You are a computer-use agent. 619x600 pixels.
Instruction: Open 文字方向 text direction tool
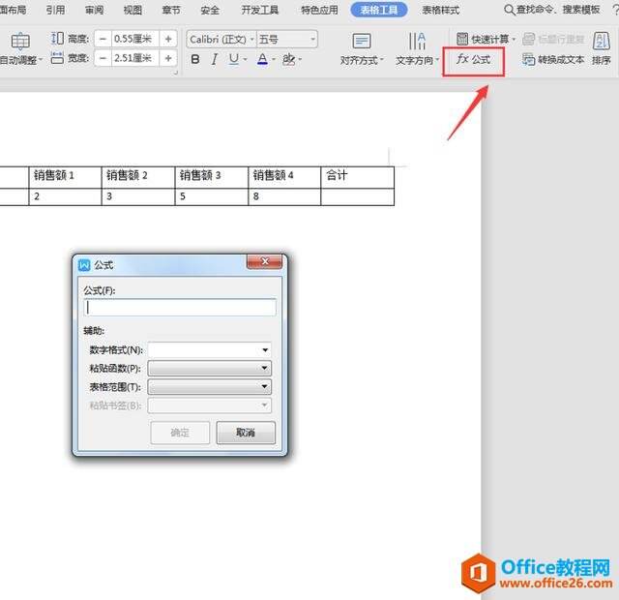[x=417, y=49]
